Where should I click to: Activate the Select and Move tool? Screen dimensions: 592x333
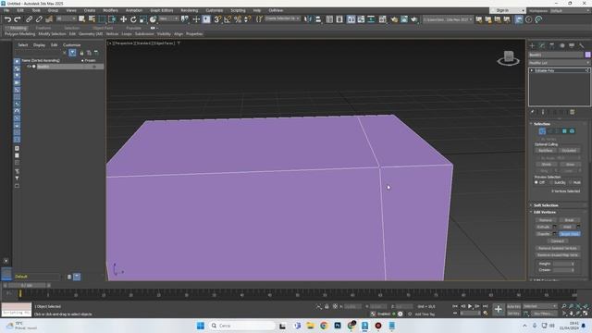point(123,19)
